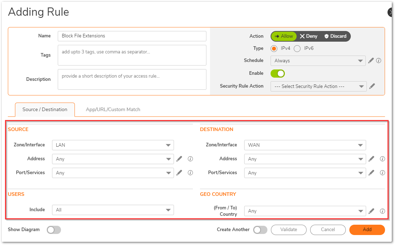The width and height of the screenshot is (395, 245).
Task: Turn on the Show Diagram toggle
Action: (54, 230)
